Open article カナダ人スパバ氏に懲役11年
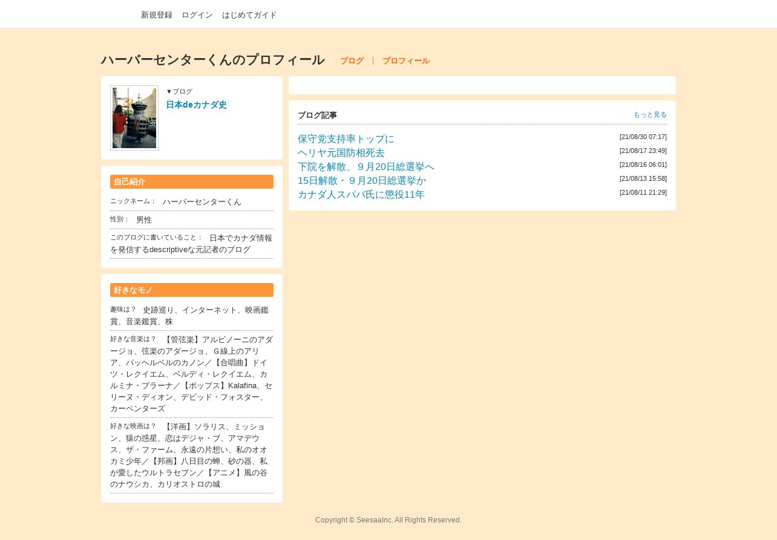The height and width of the screenshot is (540, 777). click(361, 195)
